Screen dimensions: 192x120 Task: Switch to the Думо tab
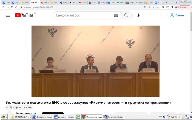130,2
